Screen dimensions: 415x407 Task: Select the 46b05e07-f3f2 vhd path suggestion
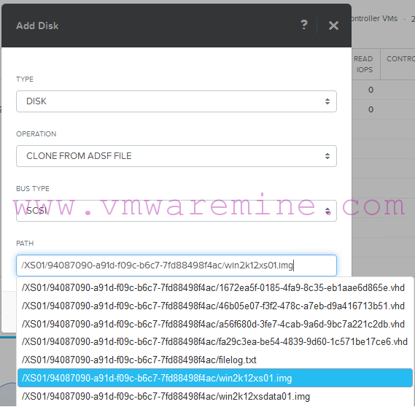click(x=215, y=306)
